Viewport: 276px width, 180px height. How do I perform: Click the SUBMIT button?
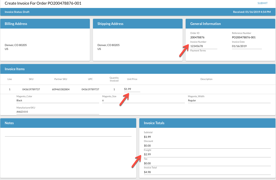click(x=262, y=3)
